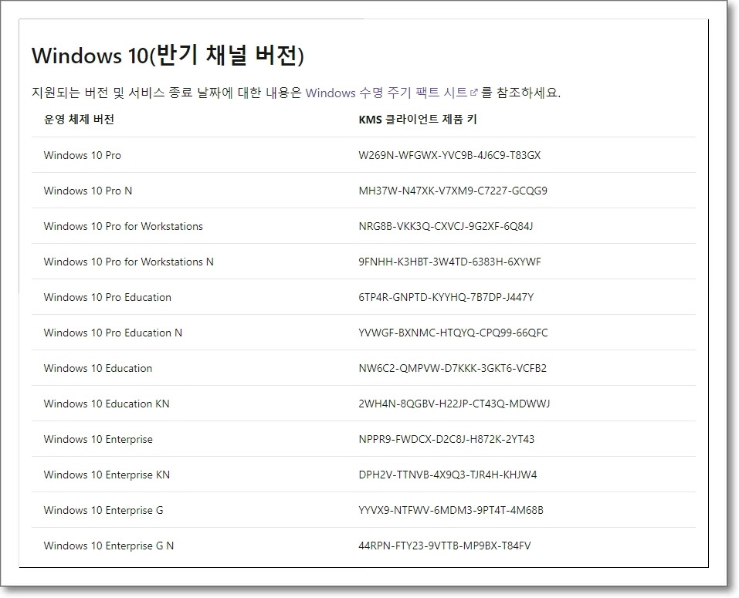The image size is (739, 598).
Task: Click the Windows 10 Enterprise G cell
Action: point(103,510)
